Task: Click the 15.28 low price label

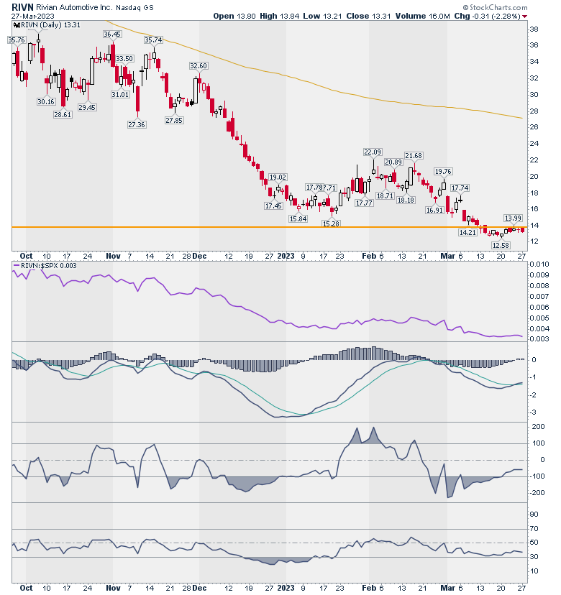Action: 331,223
